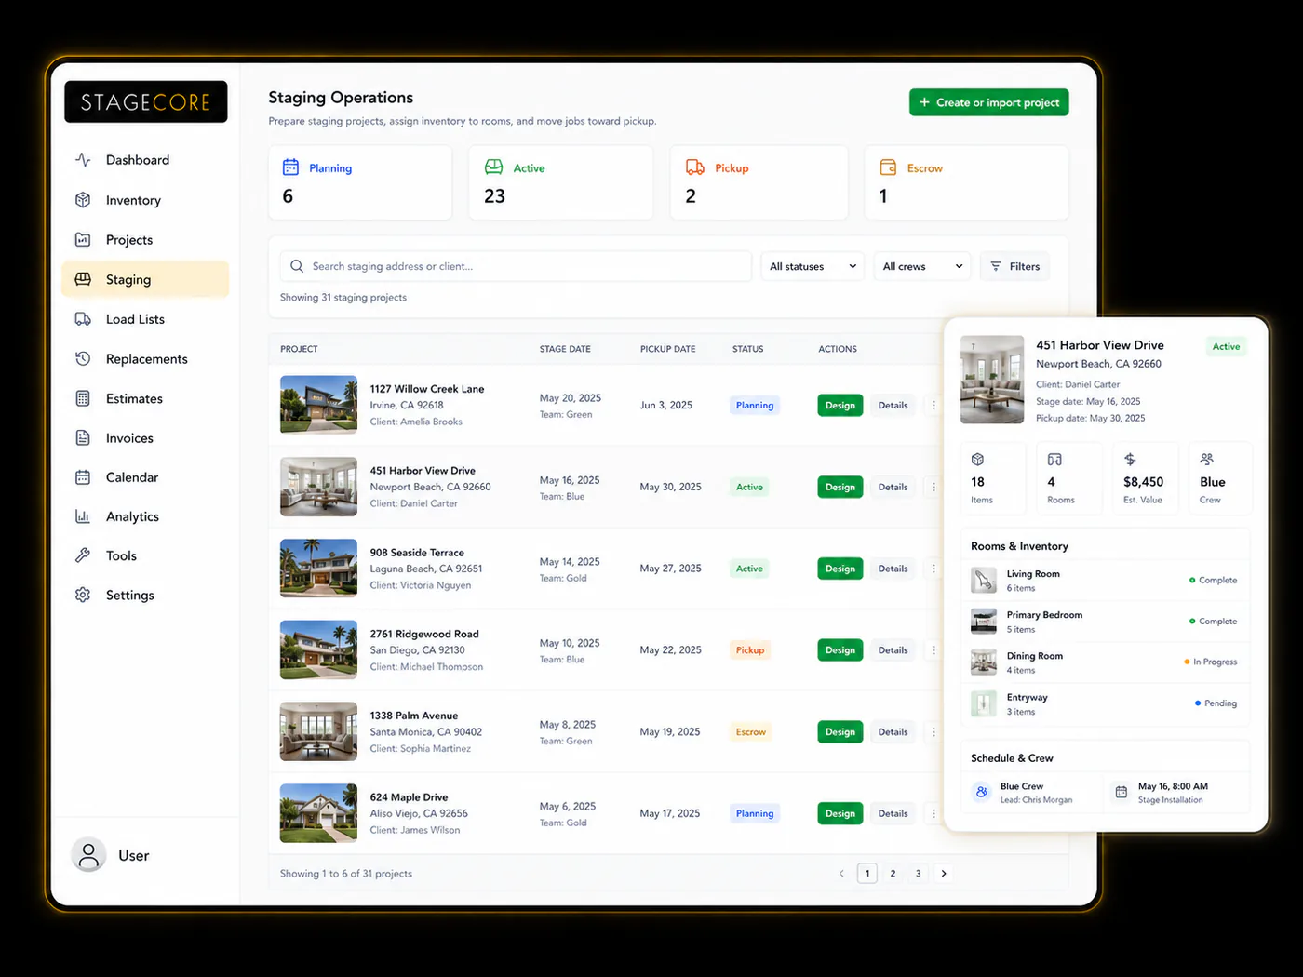Click the previous page arrow
This screenshot has width=1303, height=977.
pos(841,874)
